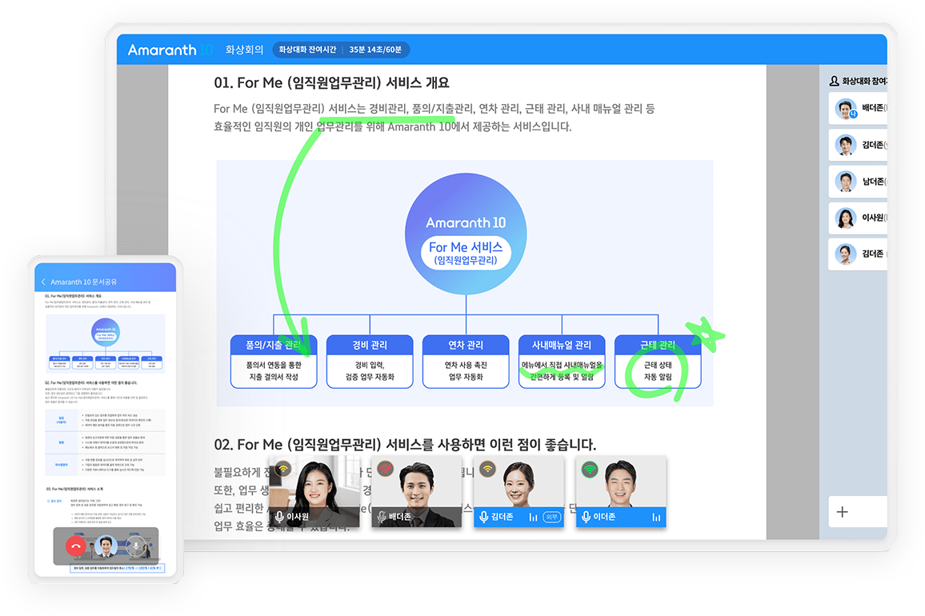Click 이사원's avatar in the participant list
Image resolution: width=925 pixels, height=616 pixels.
(845, 218)
